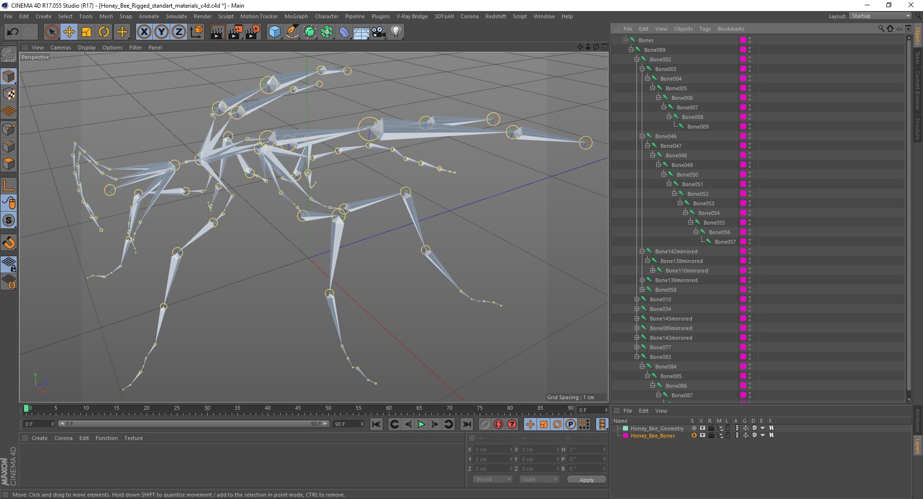Click Render to Picture Viewer icon
Screen dimensions: 923x499
(235, 32)
